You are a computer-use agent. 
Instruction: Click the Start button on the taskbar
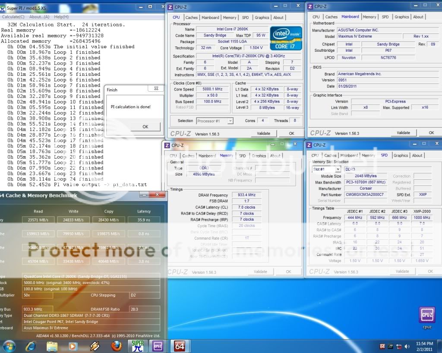click(9, 346)
